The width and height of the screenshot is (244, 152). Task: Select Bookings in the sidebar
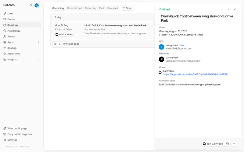coord(22,25)
